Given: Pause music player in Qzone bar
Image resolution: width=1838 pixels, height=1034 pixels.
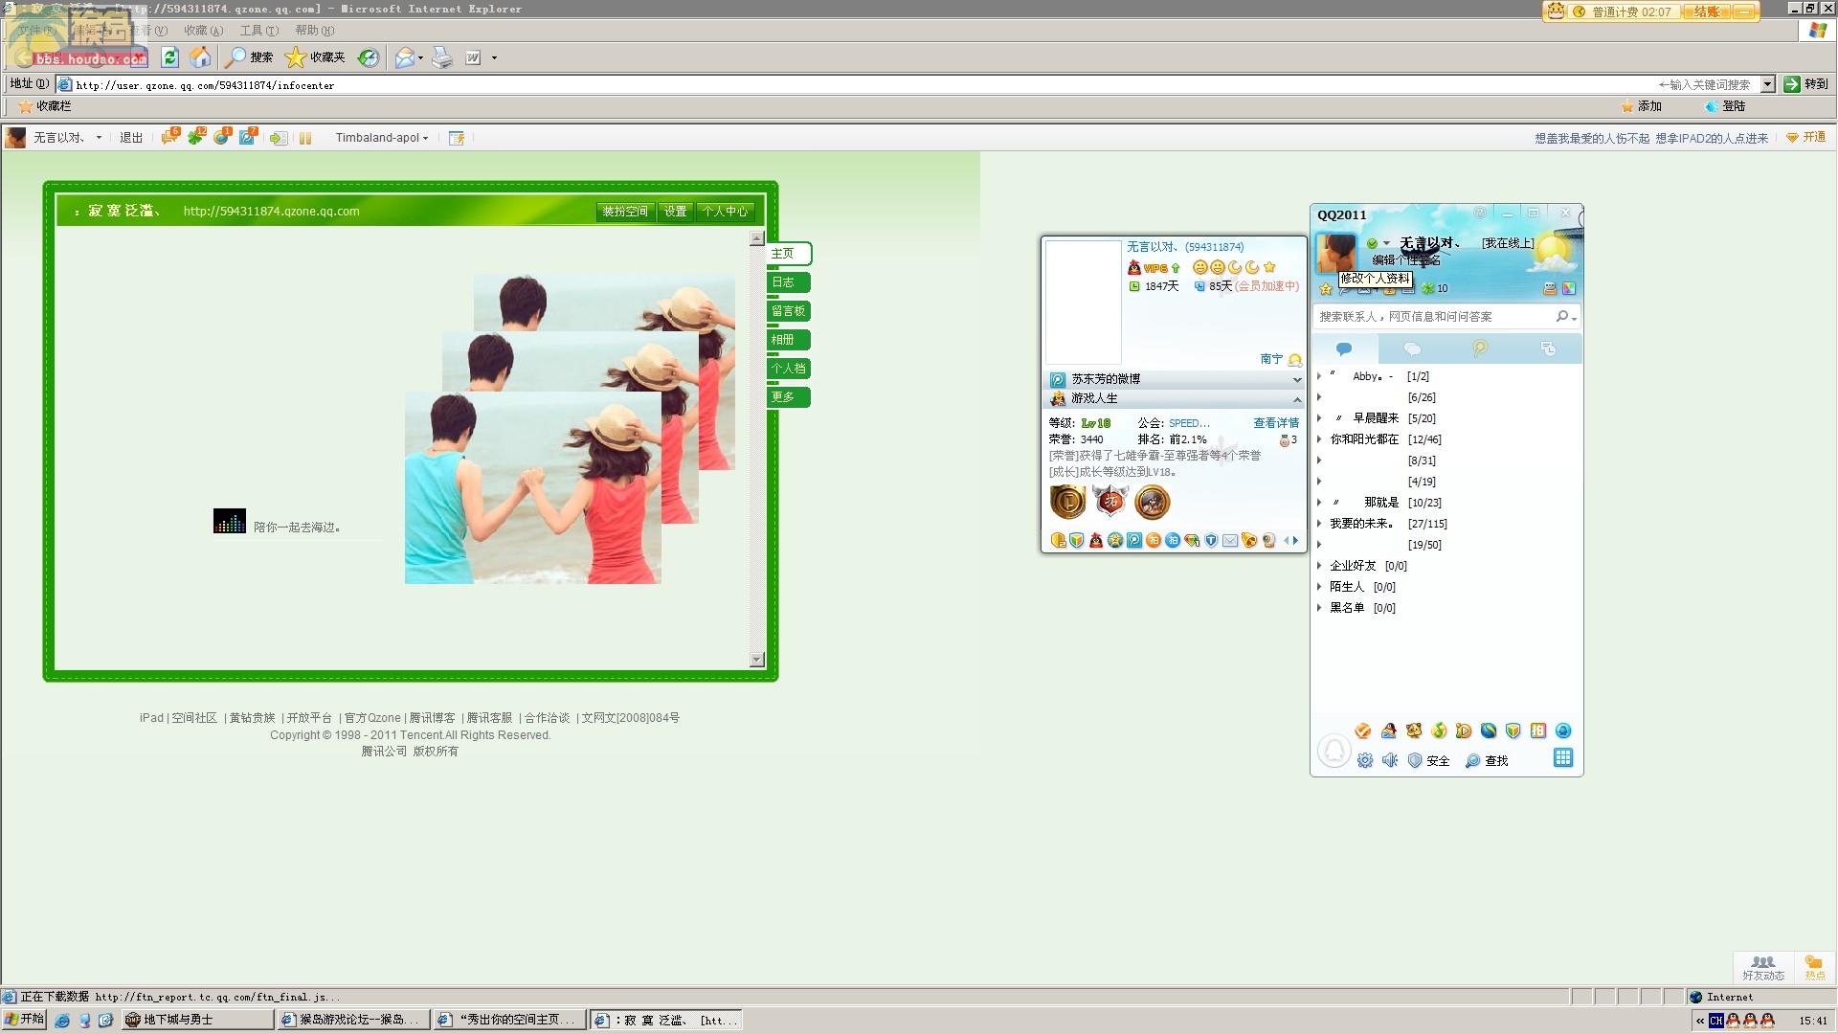Looking at the screenshot, I should pos(305,138).
